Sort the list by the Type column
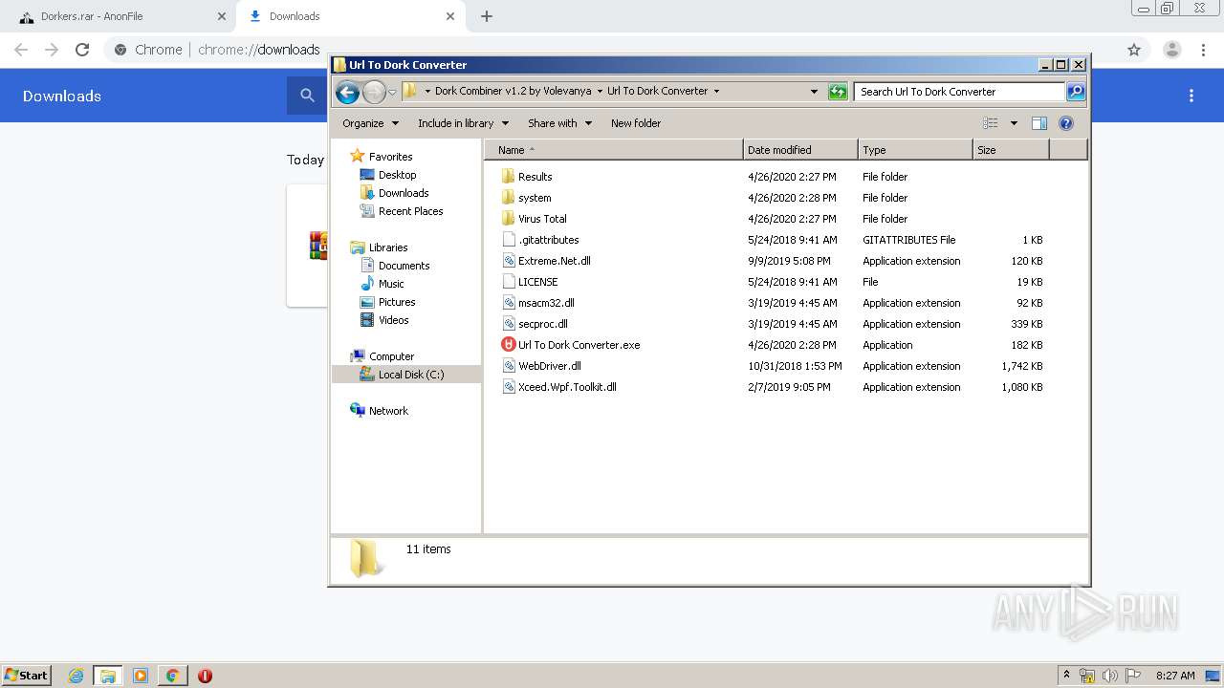 (915, 150)
